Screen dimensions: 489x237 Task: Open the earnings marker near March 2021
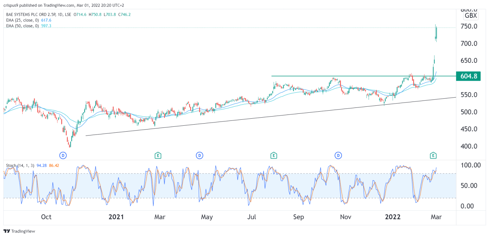click(158, 155)
